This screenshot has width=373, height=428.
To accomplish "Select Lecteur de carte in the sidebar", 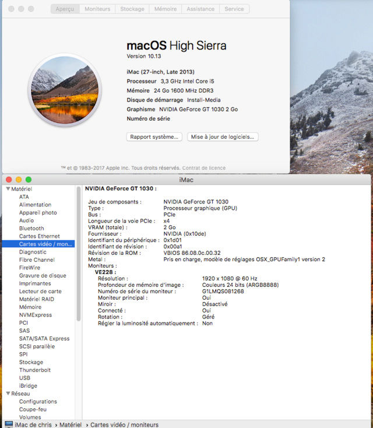I will pos(40,291).
